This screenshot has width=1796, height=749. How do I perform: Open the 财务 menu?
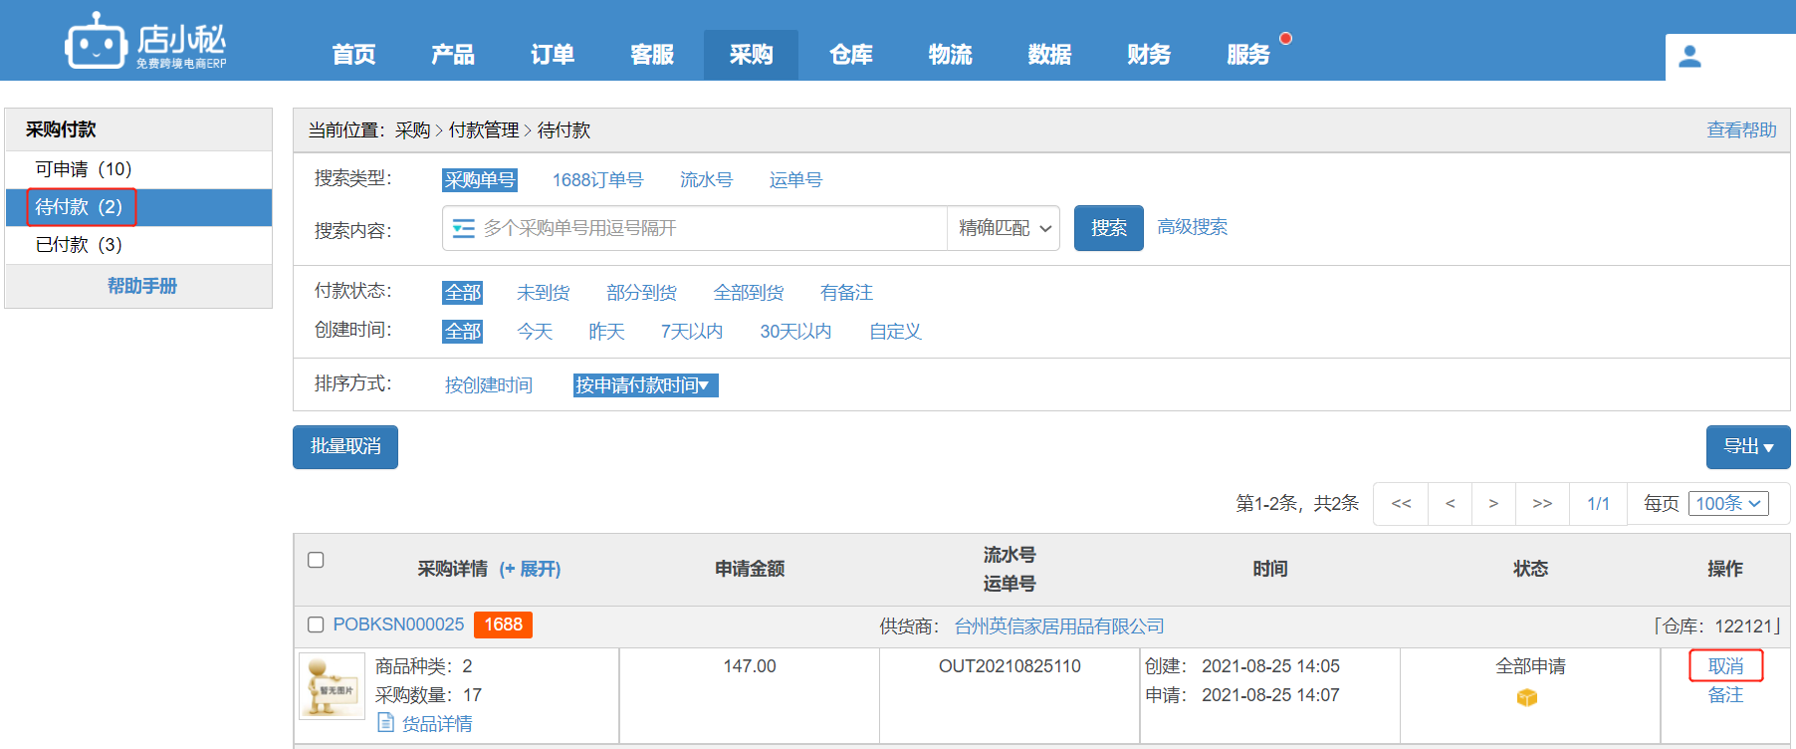pos(1149,55)
